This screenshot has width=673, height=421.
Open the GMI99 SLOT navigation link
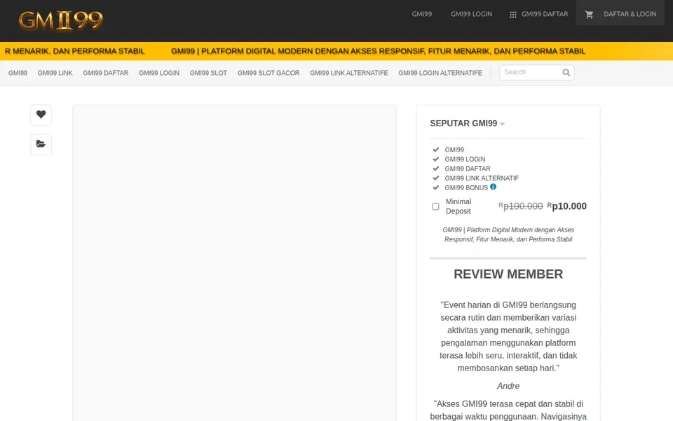pyautogui.click(x=208, y=73)
